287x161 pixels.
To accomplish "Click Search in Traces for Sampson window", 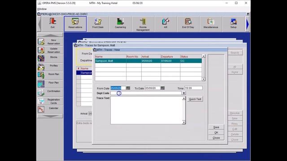I will pyautogui.click(x=235, y=53).
